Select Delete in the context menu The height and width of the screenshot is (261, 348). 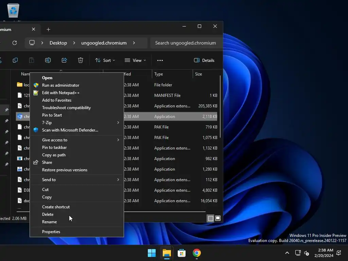tap(77, 214)
